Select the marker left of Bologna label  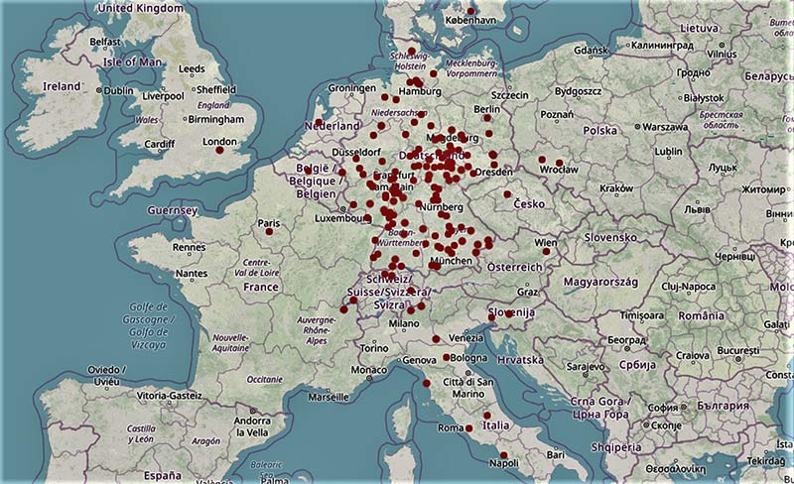pyautogui.click(x=447, y=357)
